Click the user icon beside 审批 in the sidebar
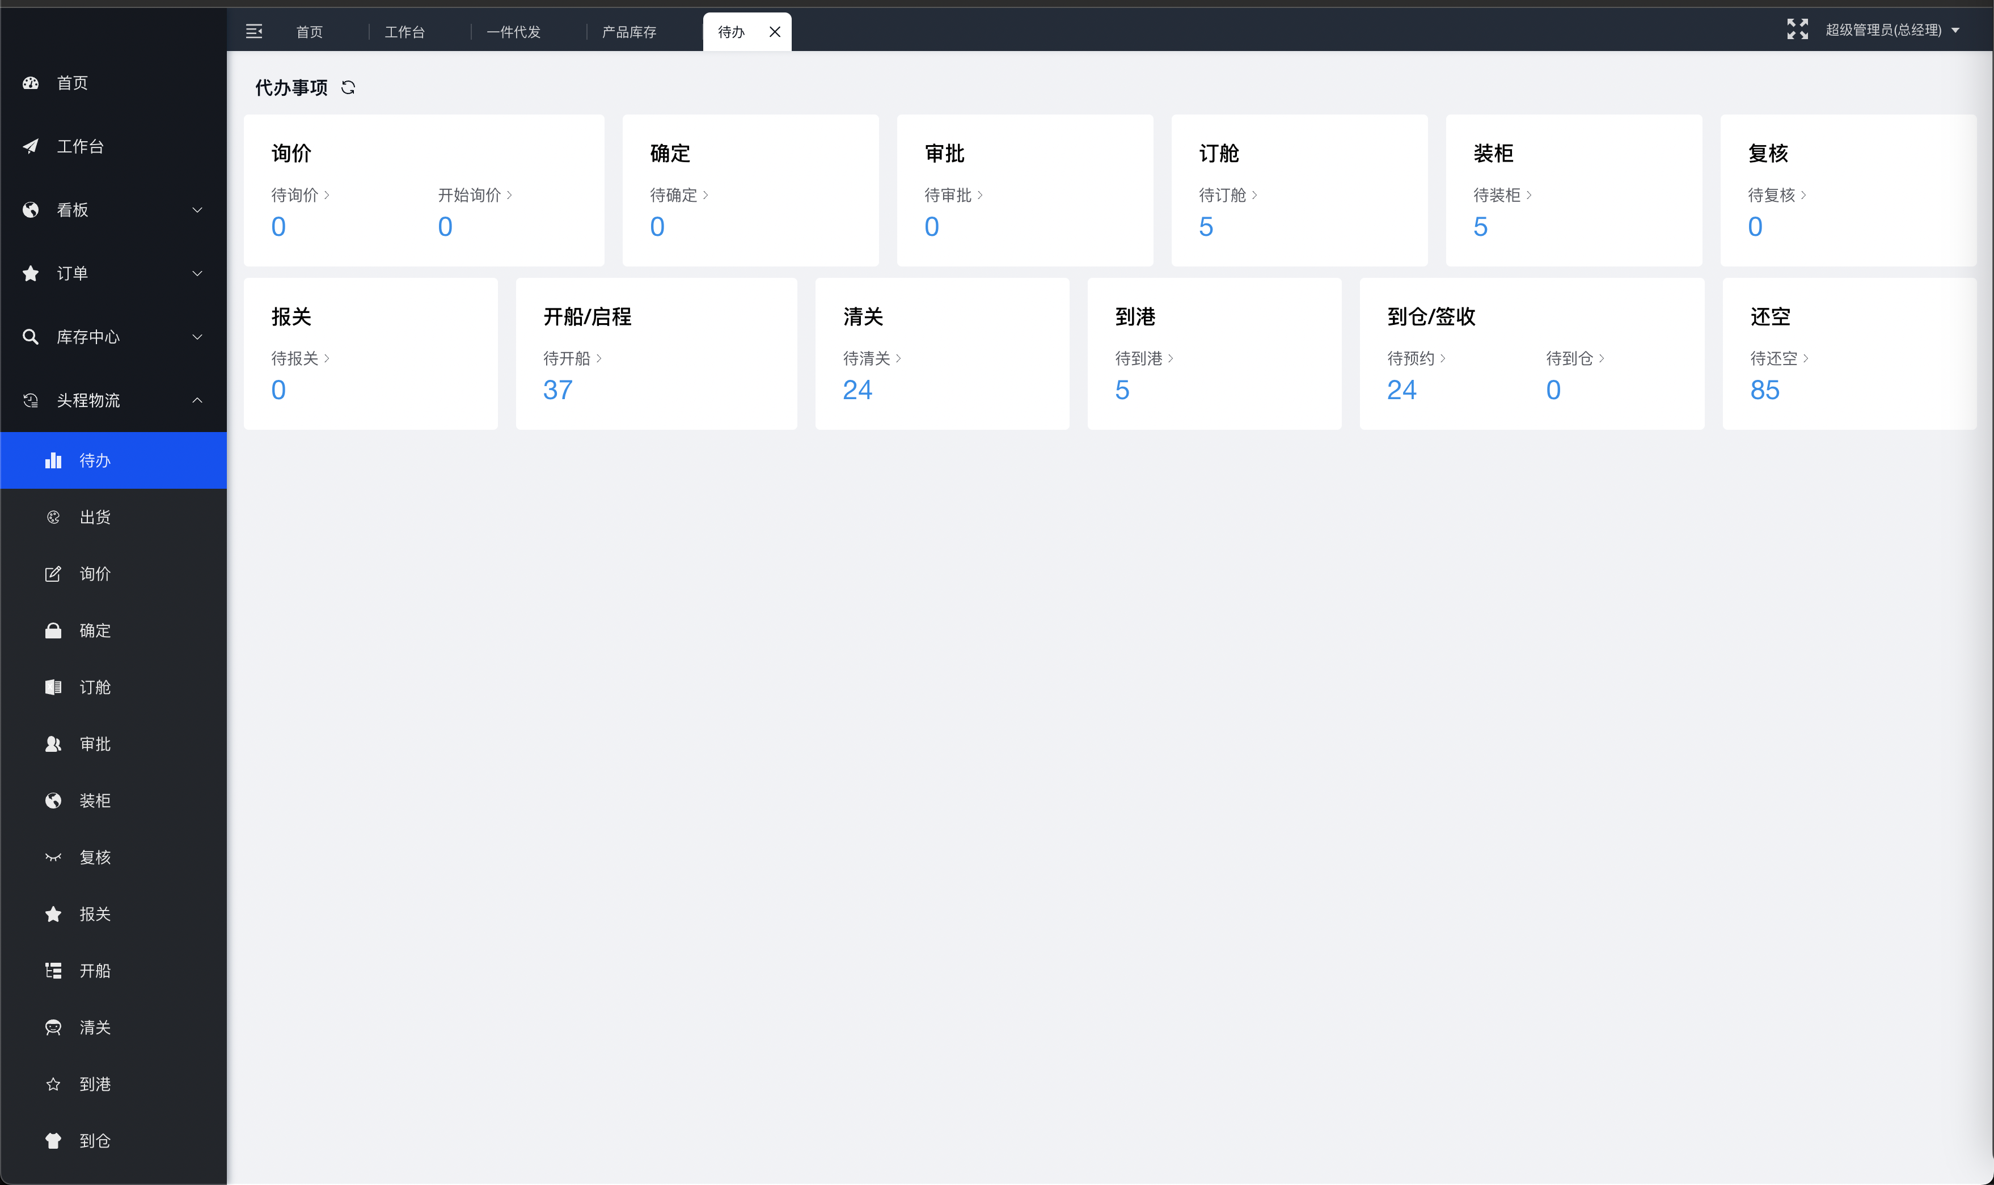This screenshot has width=1994, height=1185. click(53, 744)
